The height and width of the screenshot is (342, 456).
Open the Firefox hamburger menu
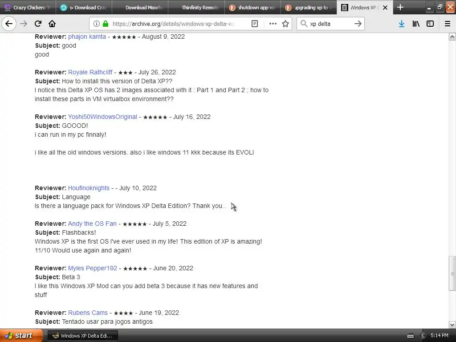448,24
